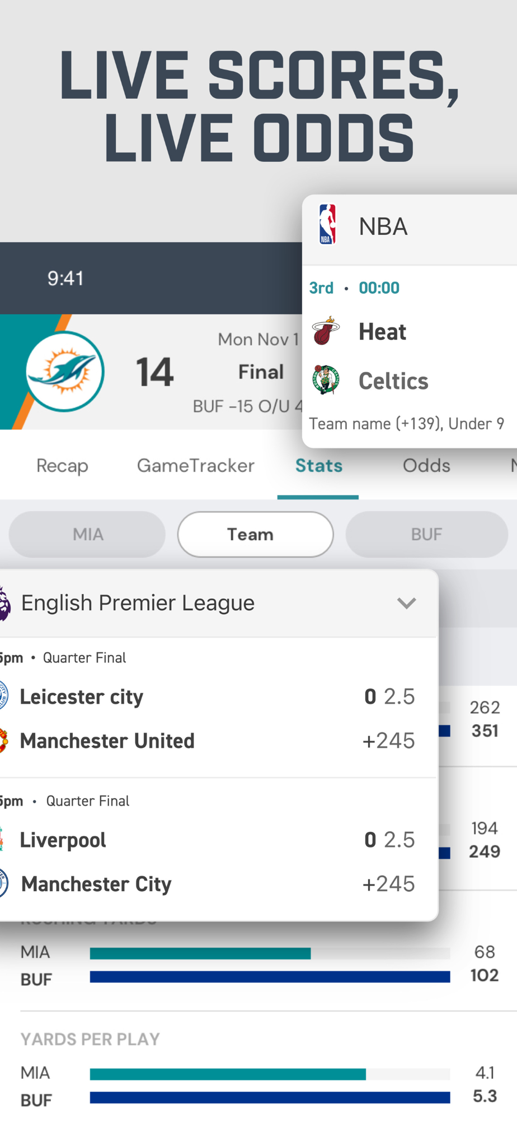Tap the NBA league logo icon
The width and height of the screenshot is (517, 1121).
[328, 225]
